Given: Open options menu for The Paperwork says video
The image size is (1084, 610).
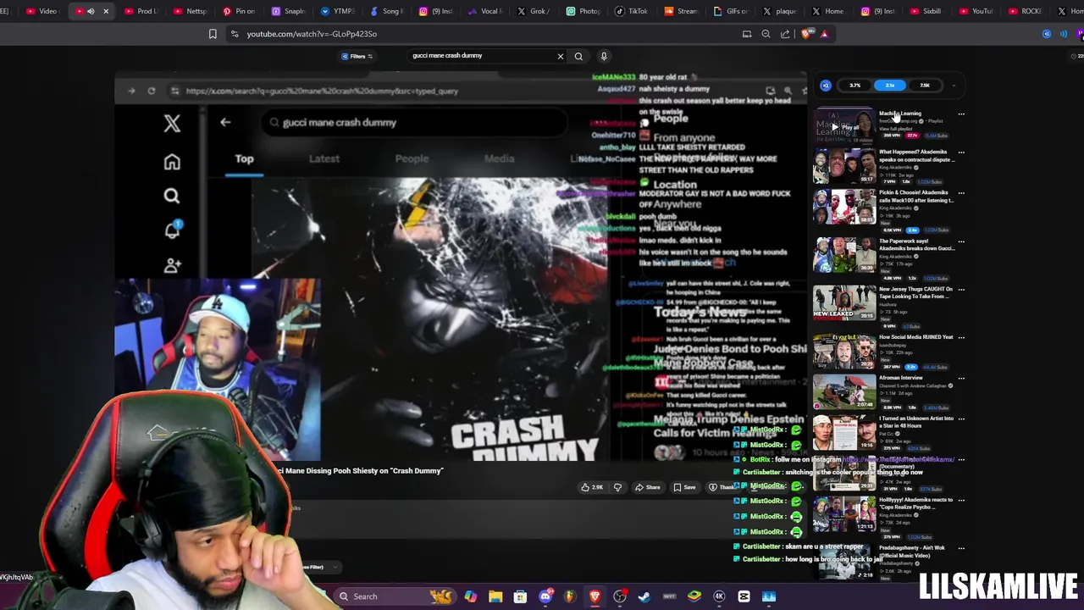Looking at the screenshot, I should tap(961, 241).
